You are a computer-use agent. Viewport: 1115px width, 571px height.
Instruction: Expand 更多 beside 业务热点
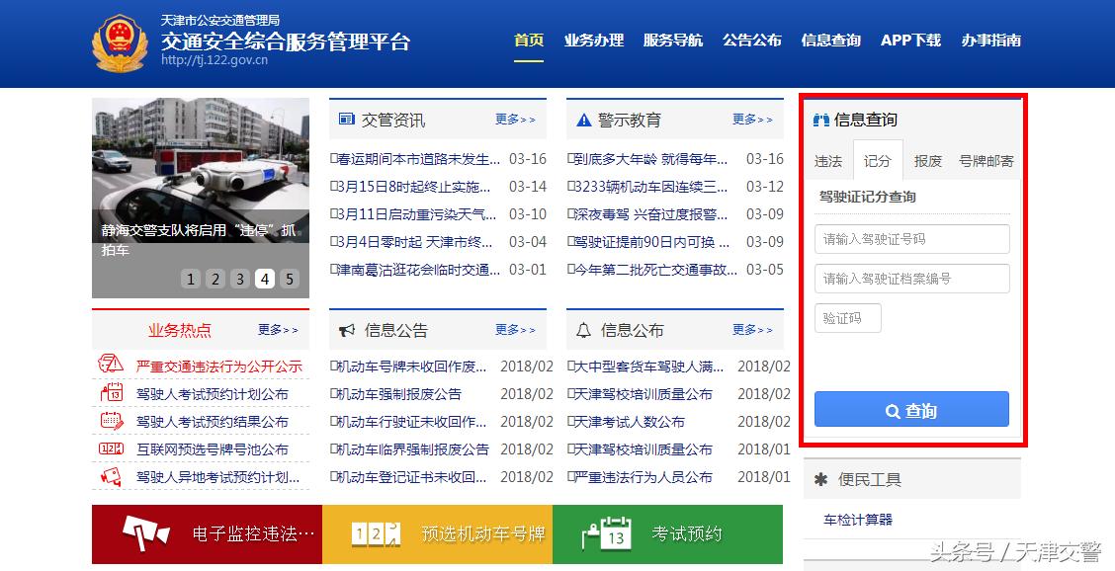(278, 331)
